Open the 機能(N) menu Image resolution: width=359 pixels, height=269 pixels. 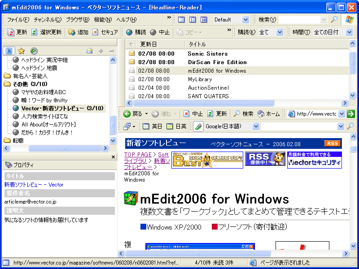(x=103, y=20)
